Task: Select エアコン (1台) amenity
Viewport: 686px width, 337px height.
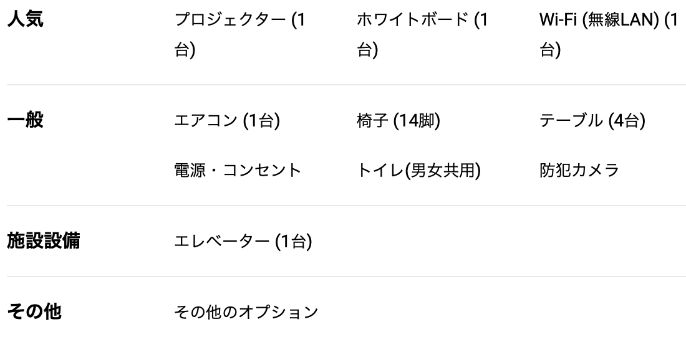Action: coord(227,120)
